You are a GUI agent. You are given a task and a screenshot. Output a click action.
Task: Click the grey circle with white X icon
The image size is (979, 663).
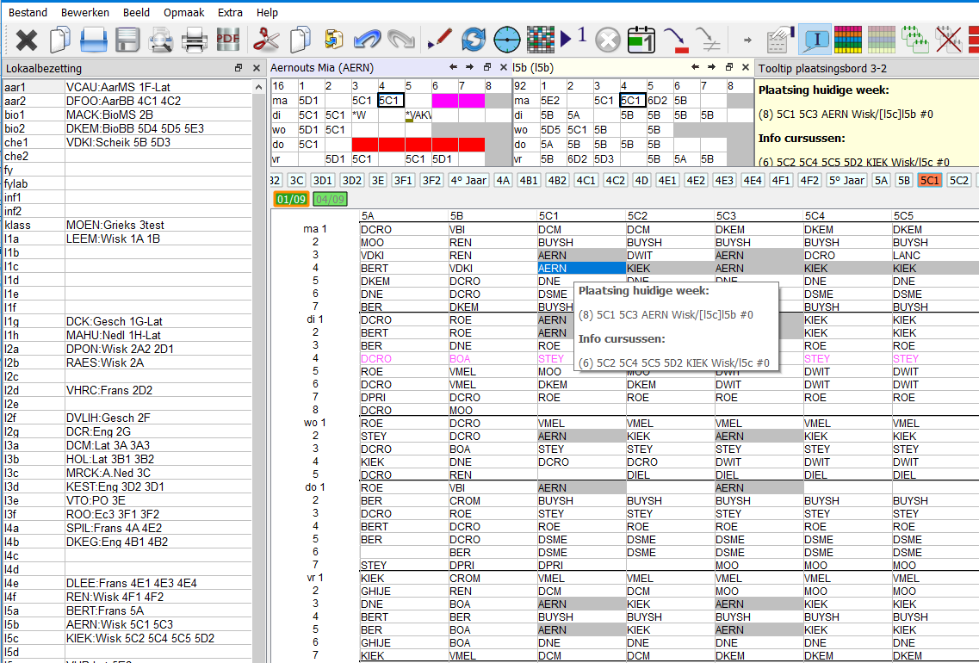tap(608, 40)
